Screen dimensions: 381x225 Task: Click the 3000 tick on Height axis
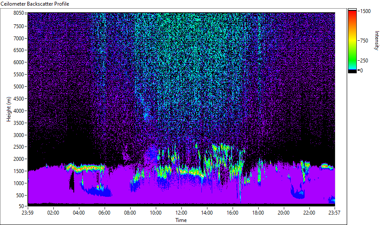click(19, 135)
